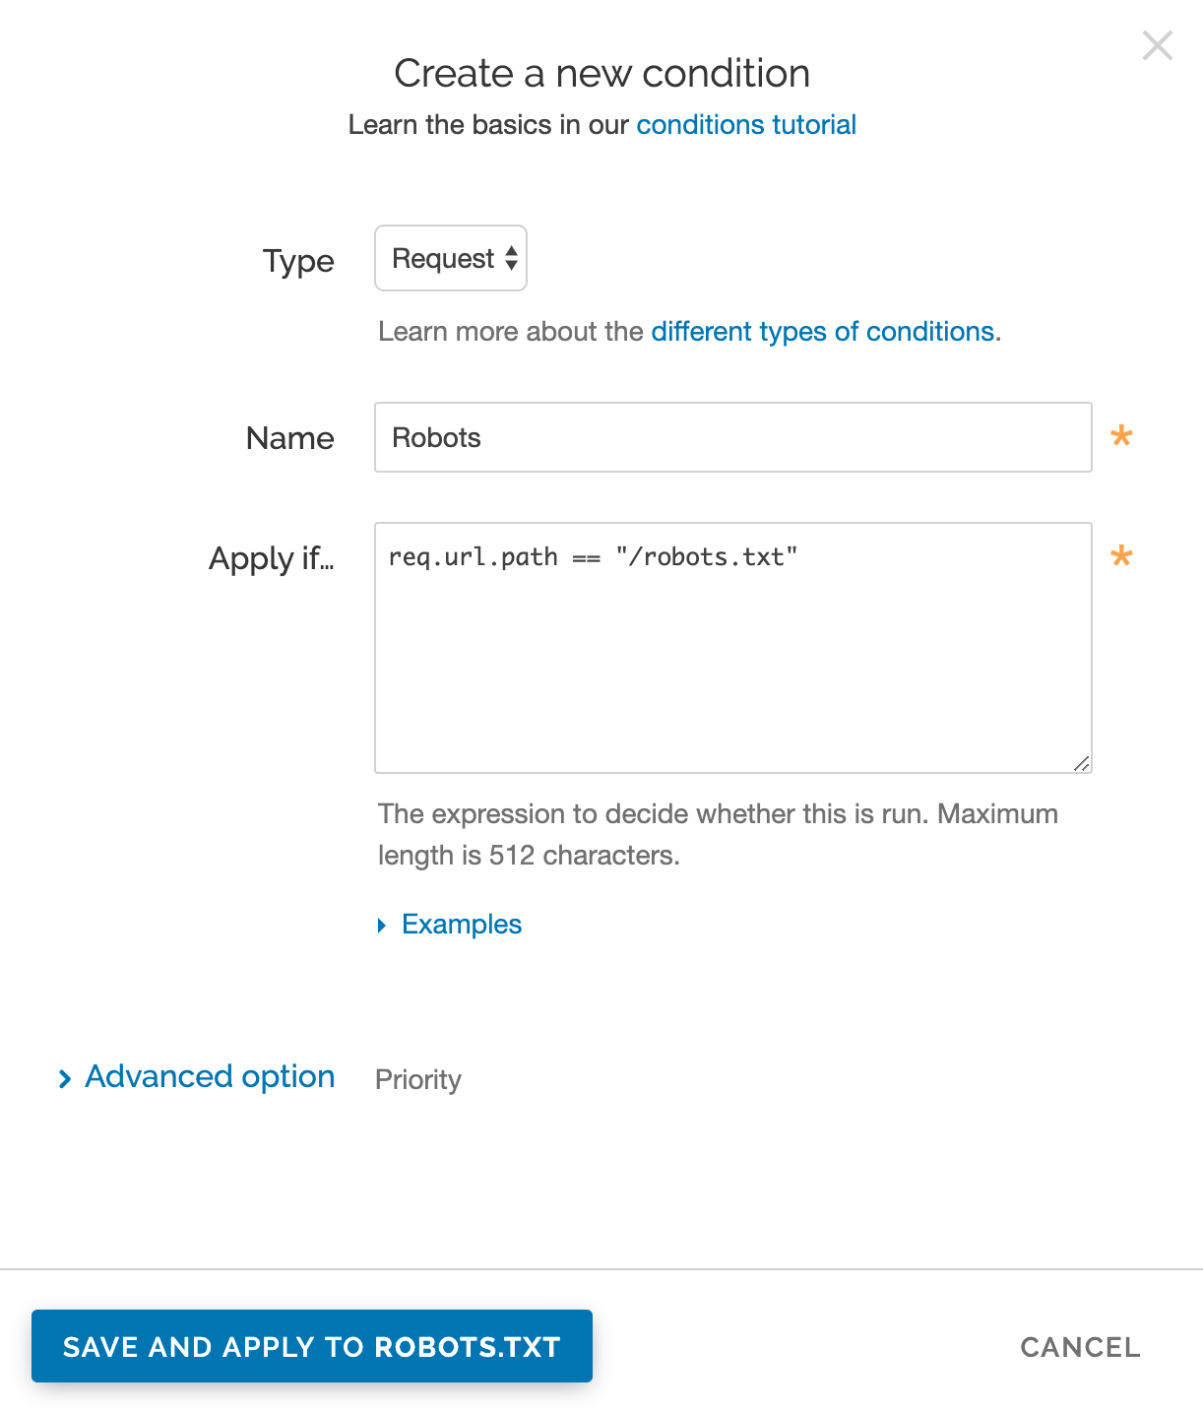Click the Request option in Type selector
1203x1412 pixels.
pos(443,258)
